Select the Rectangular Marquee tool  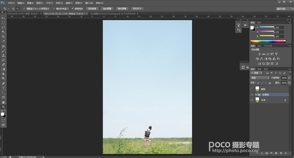tap(3, 23)
